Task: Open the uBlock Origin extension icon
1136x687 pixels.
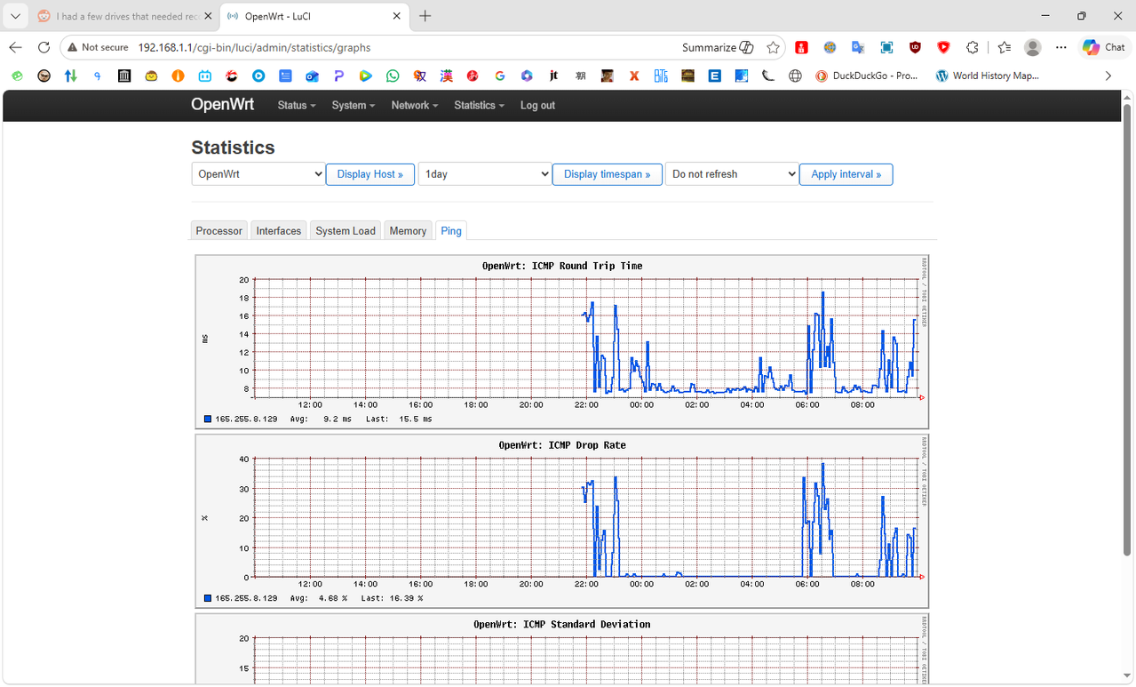Action: click(x=915, y=47)
